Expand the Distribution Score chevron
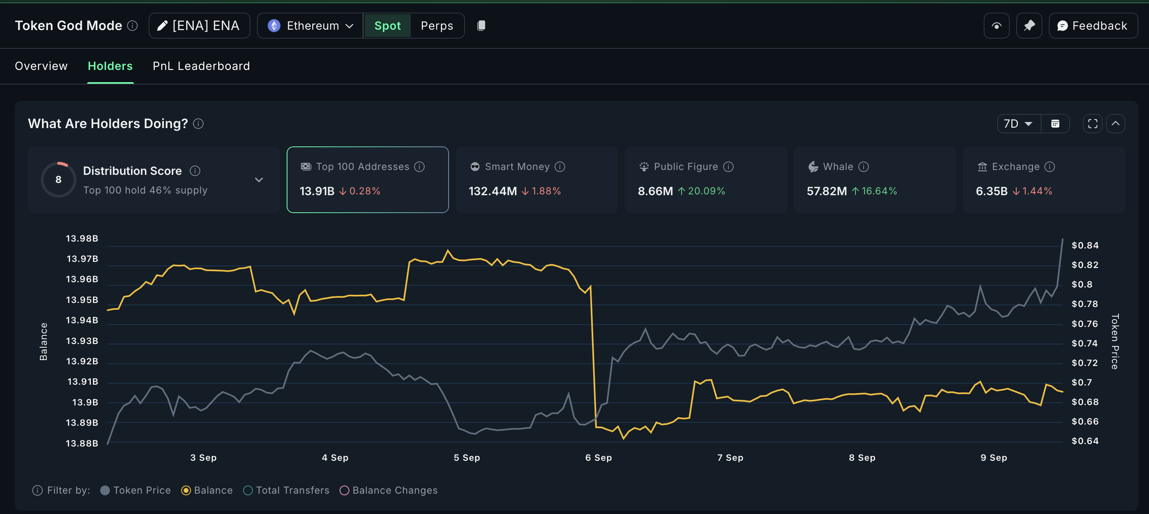1149x514 pixels. (259, 179)
